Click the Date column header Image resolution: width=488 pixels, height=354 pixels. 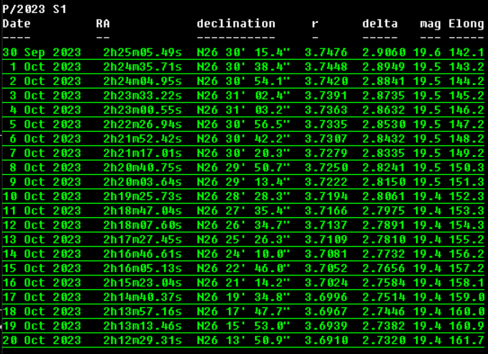(17, 23)
